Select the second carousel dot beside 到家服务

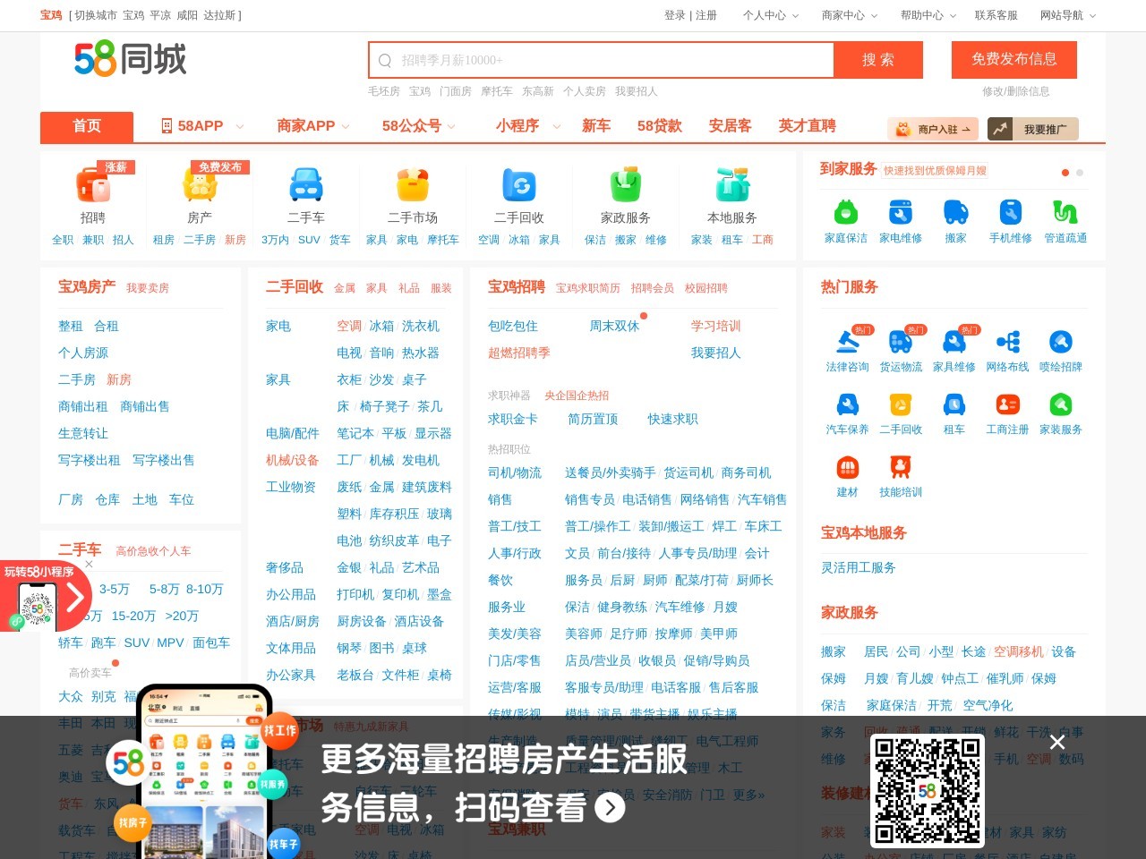pyautogui.click(x=1078, y=173)
